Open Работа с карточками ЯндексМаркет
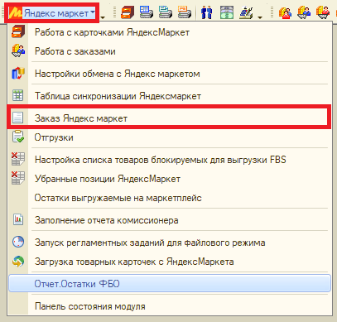Image resolution: width=337 pixels, height=322 pixels. coord(170,32)
